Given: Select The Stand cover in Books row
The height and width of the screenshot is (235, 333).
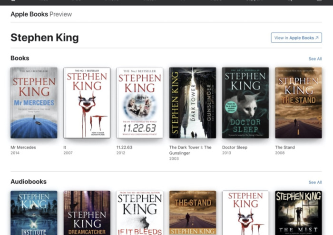Looking at the screenshot, I should pyautogui.click(x=298, y=102).
